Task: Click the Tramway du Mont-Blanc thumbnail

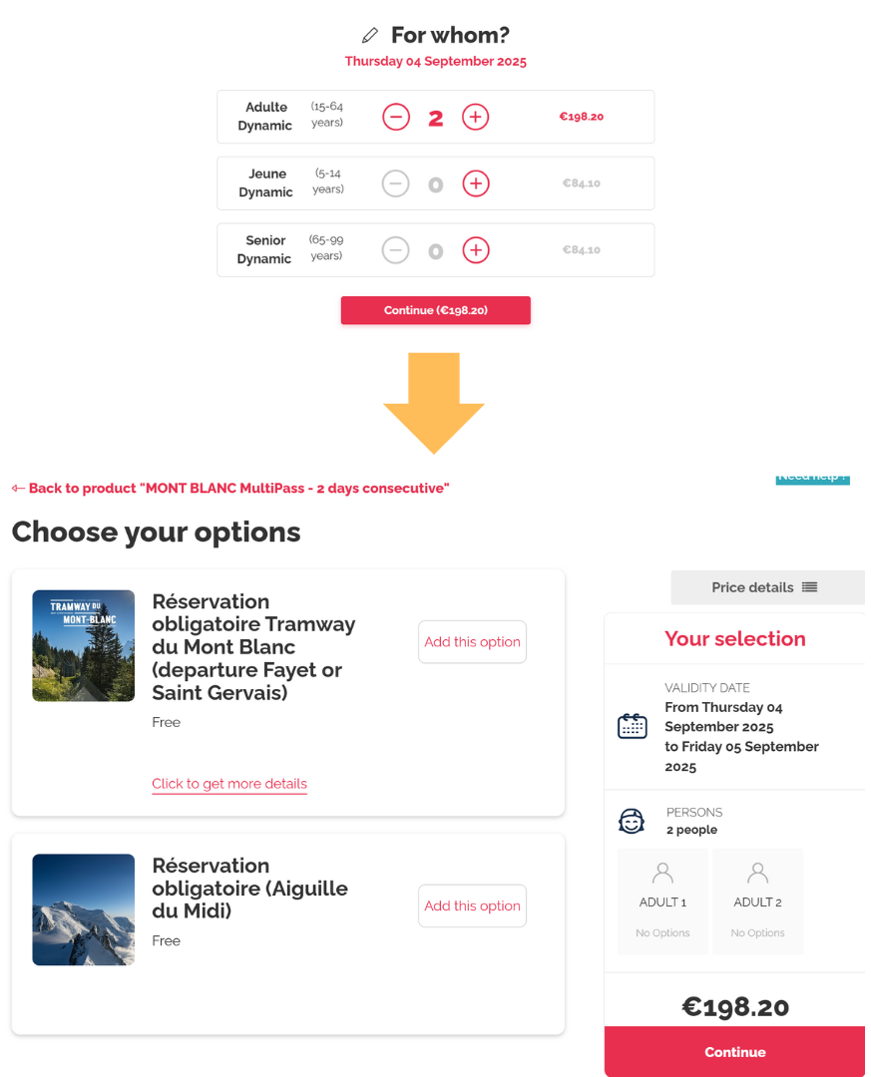Action: pos(83,645)
